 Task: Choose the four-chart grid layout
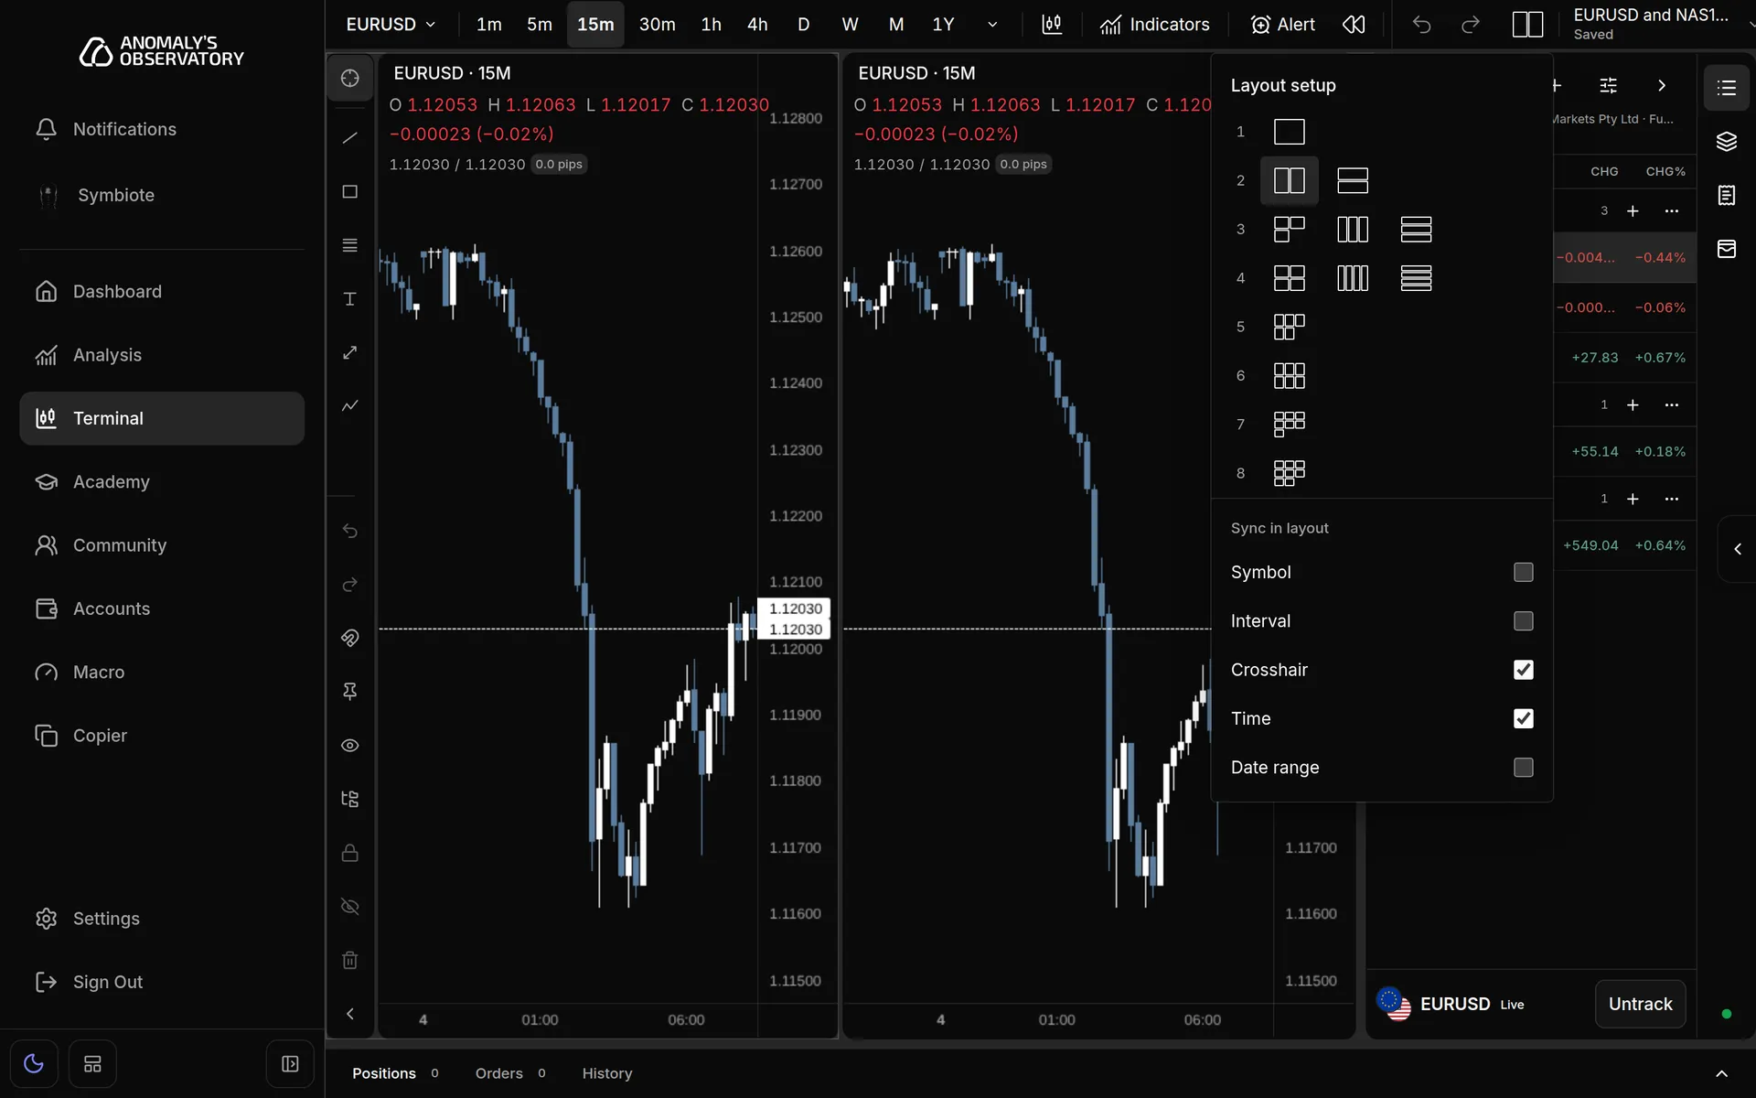1290,278
